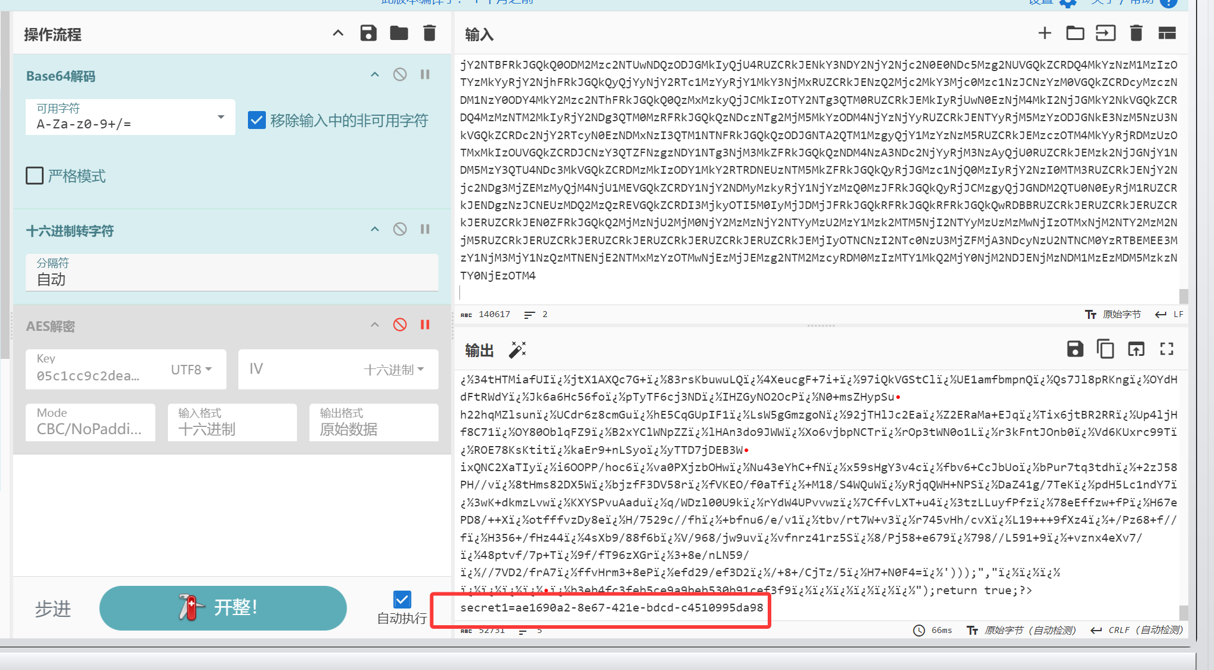Click the Step button
This screenshot has height=670, width=1214.
(53, 608)
